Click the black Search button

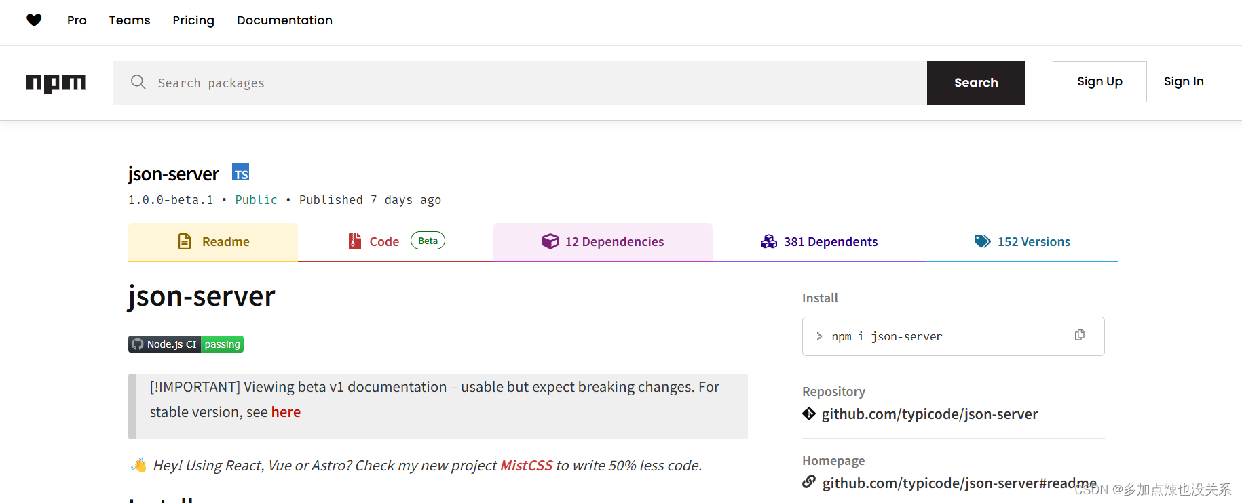976,83
